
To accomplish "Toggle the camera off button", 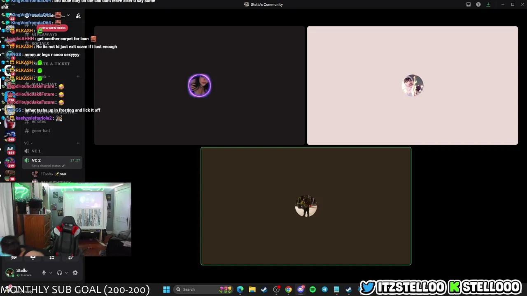I will pos(14,258).
